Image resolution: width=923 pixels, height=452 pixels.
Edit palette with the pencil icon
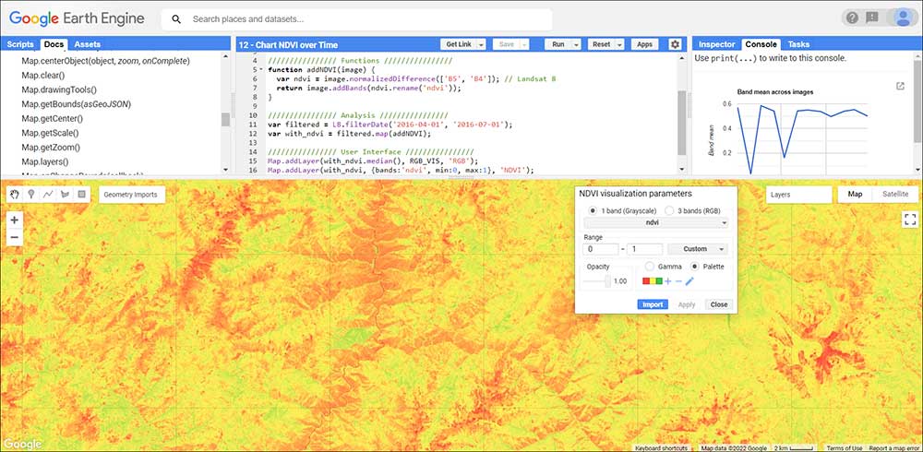(689, 281)
